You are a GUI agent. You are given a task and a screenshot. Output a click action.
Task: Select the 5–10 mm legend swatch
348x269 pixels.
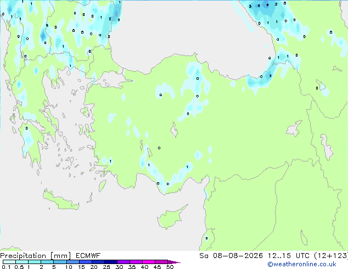[x=60, y=262]
